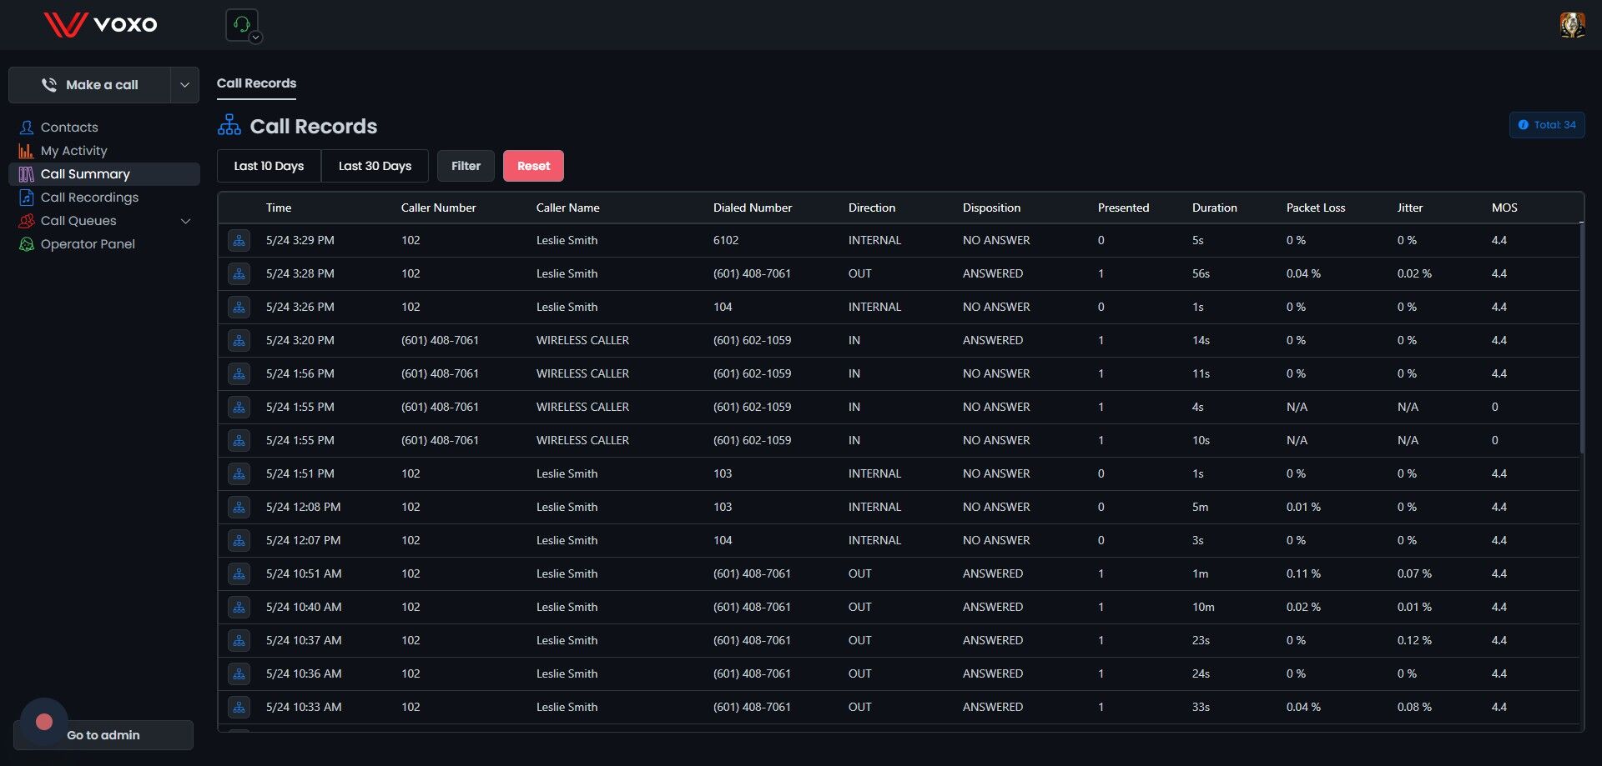Select the Call Records tab

coord(256,83)
